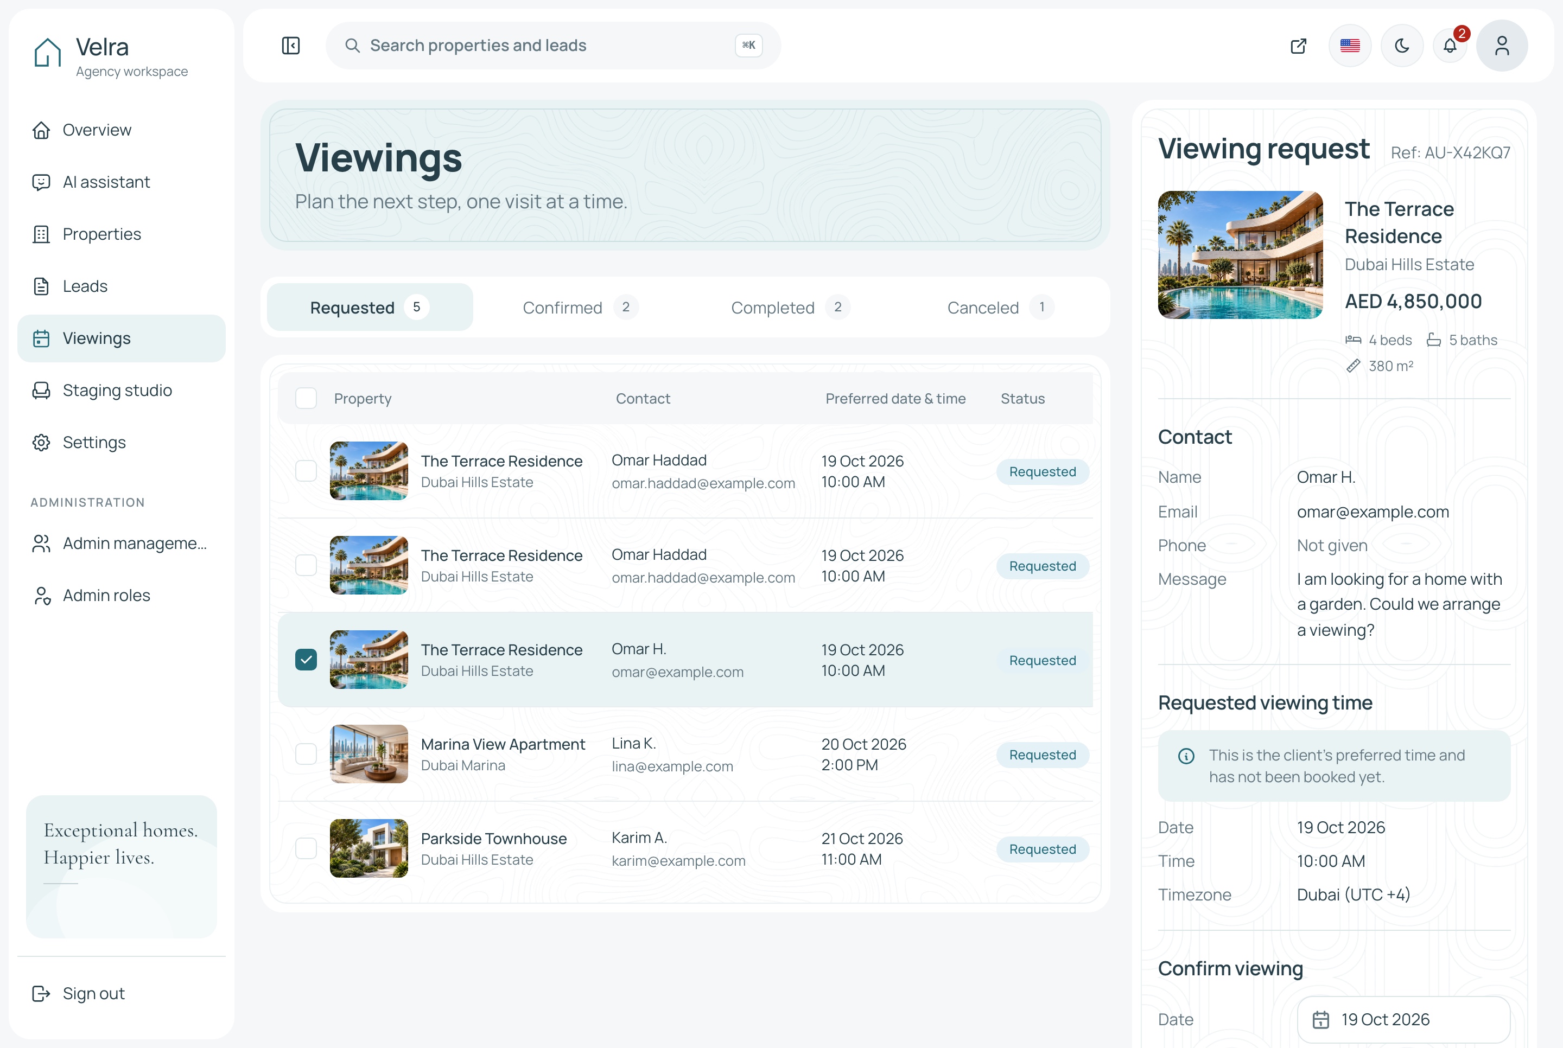Open Overview in the sidebar
1563x1048 pixels.
[122, 130]
